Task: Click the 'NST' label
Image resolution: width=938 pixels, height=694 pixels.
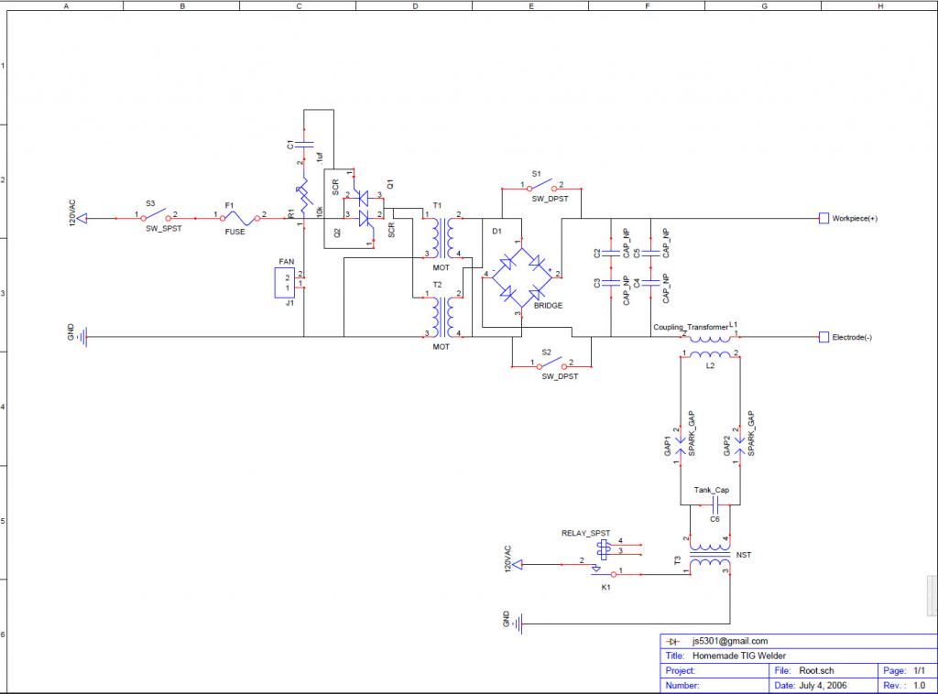Action: (744, 555)
